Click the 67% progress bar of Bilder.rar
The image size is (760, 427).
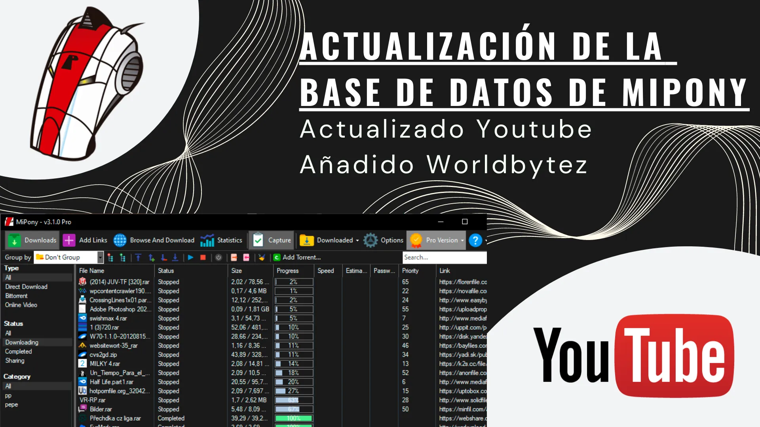coord(294,409)
